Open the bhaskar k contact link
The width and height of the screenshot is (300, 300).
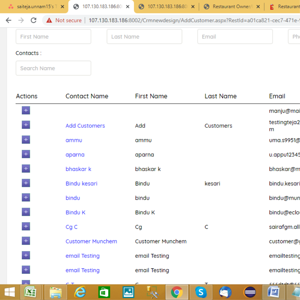(x=78, y=169)
